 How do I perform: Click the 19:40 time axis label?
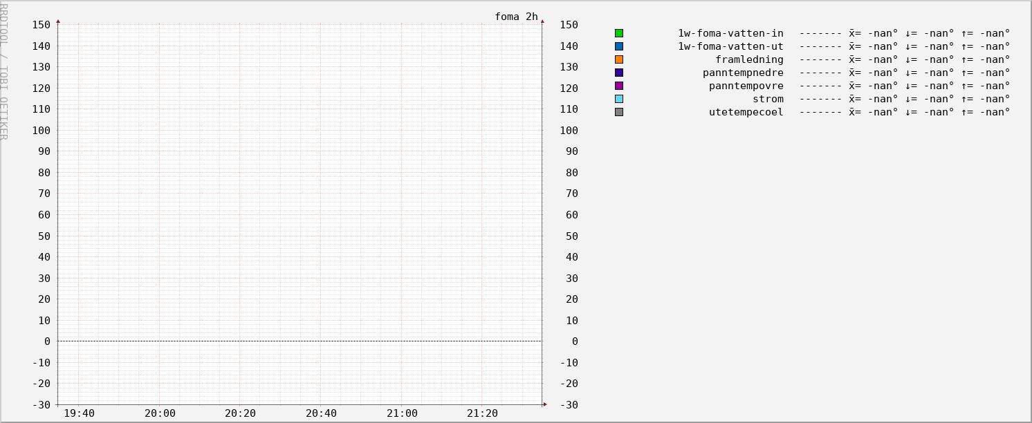coord(79,413)
